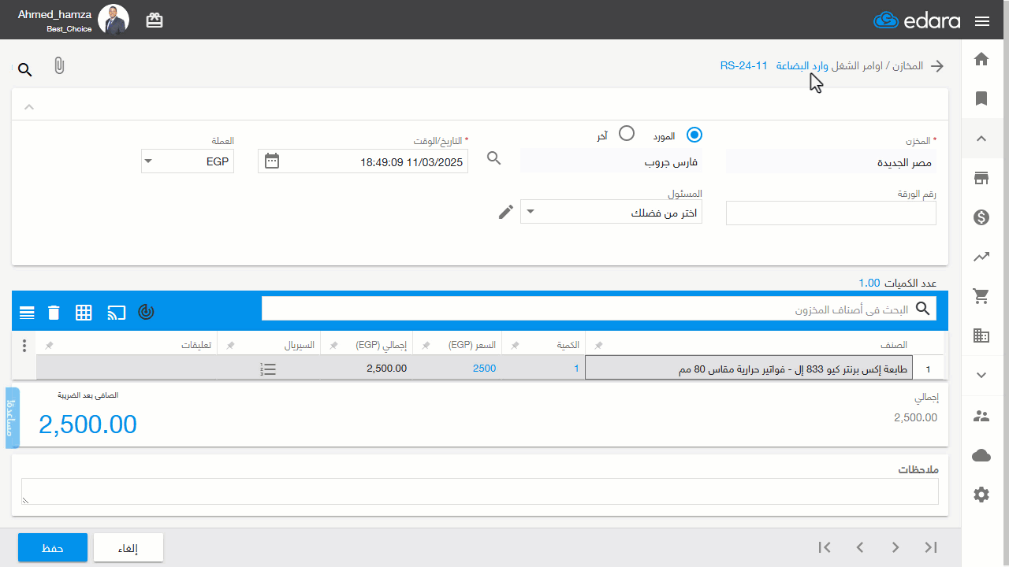Viewport: 1009px width, 567px height.
Task: Collapse the header form panel chevron
Action: pos(28,106)
